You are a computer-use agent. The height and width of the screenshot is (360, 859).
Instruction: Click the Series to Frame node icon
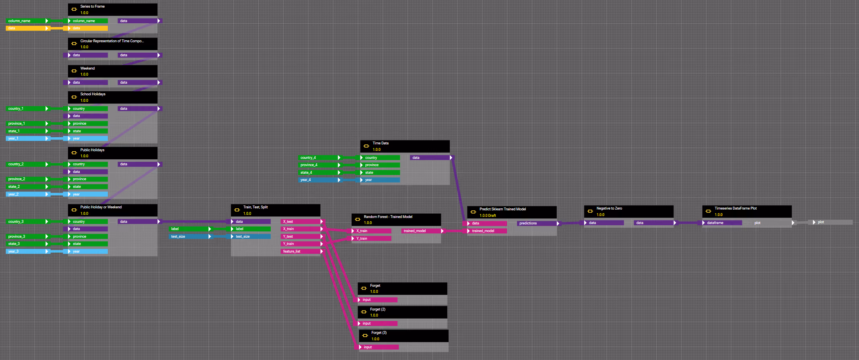pyautogui.click(x=74, y=9)
